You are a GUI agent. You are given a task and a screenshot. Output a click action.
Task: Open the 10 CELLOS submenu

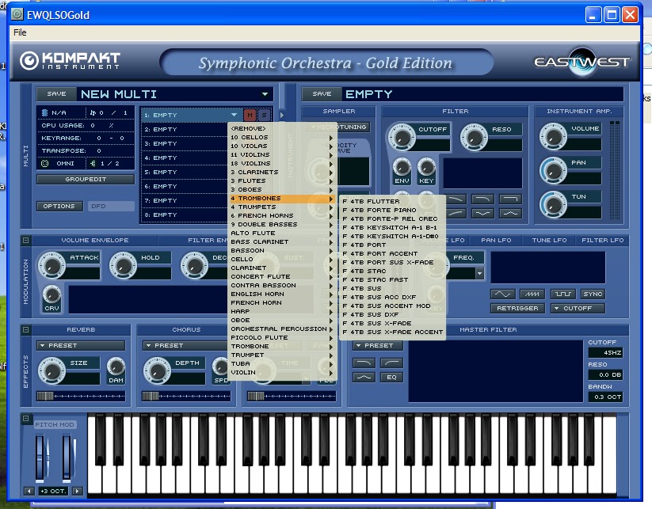282,137
